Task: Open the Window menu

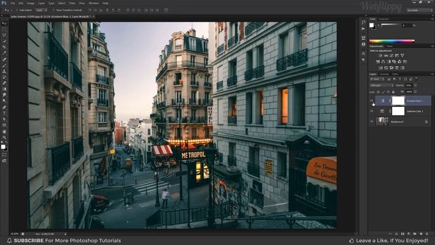Action: 94,3
